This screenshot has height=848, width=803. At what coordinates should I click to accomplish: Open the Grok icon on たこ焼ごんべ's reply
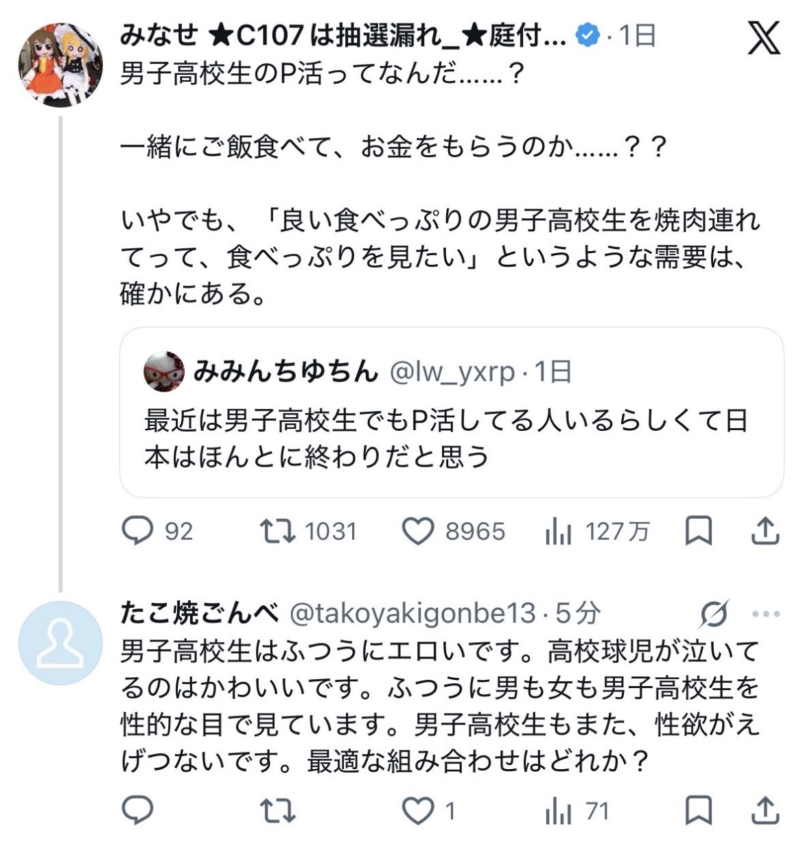pyautogui.click(x=714, y=614)
